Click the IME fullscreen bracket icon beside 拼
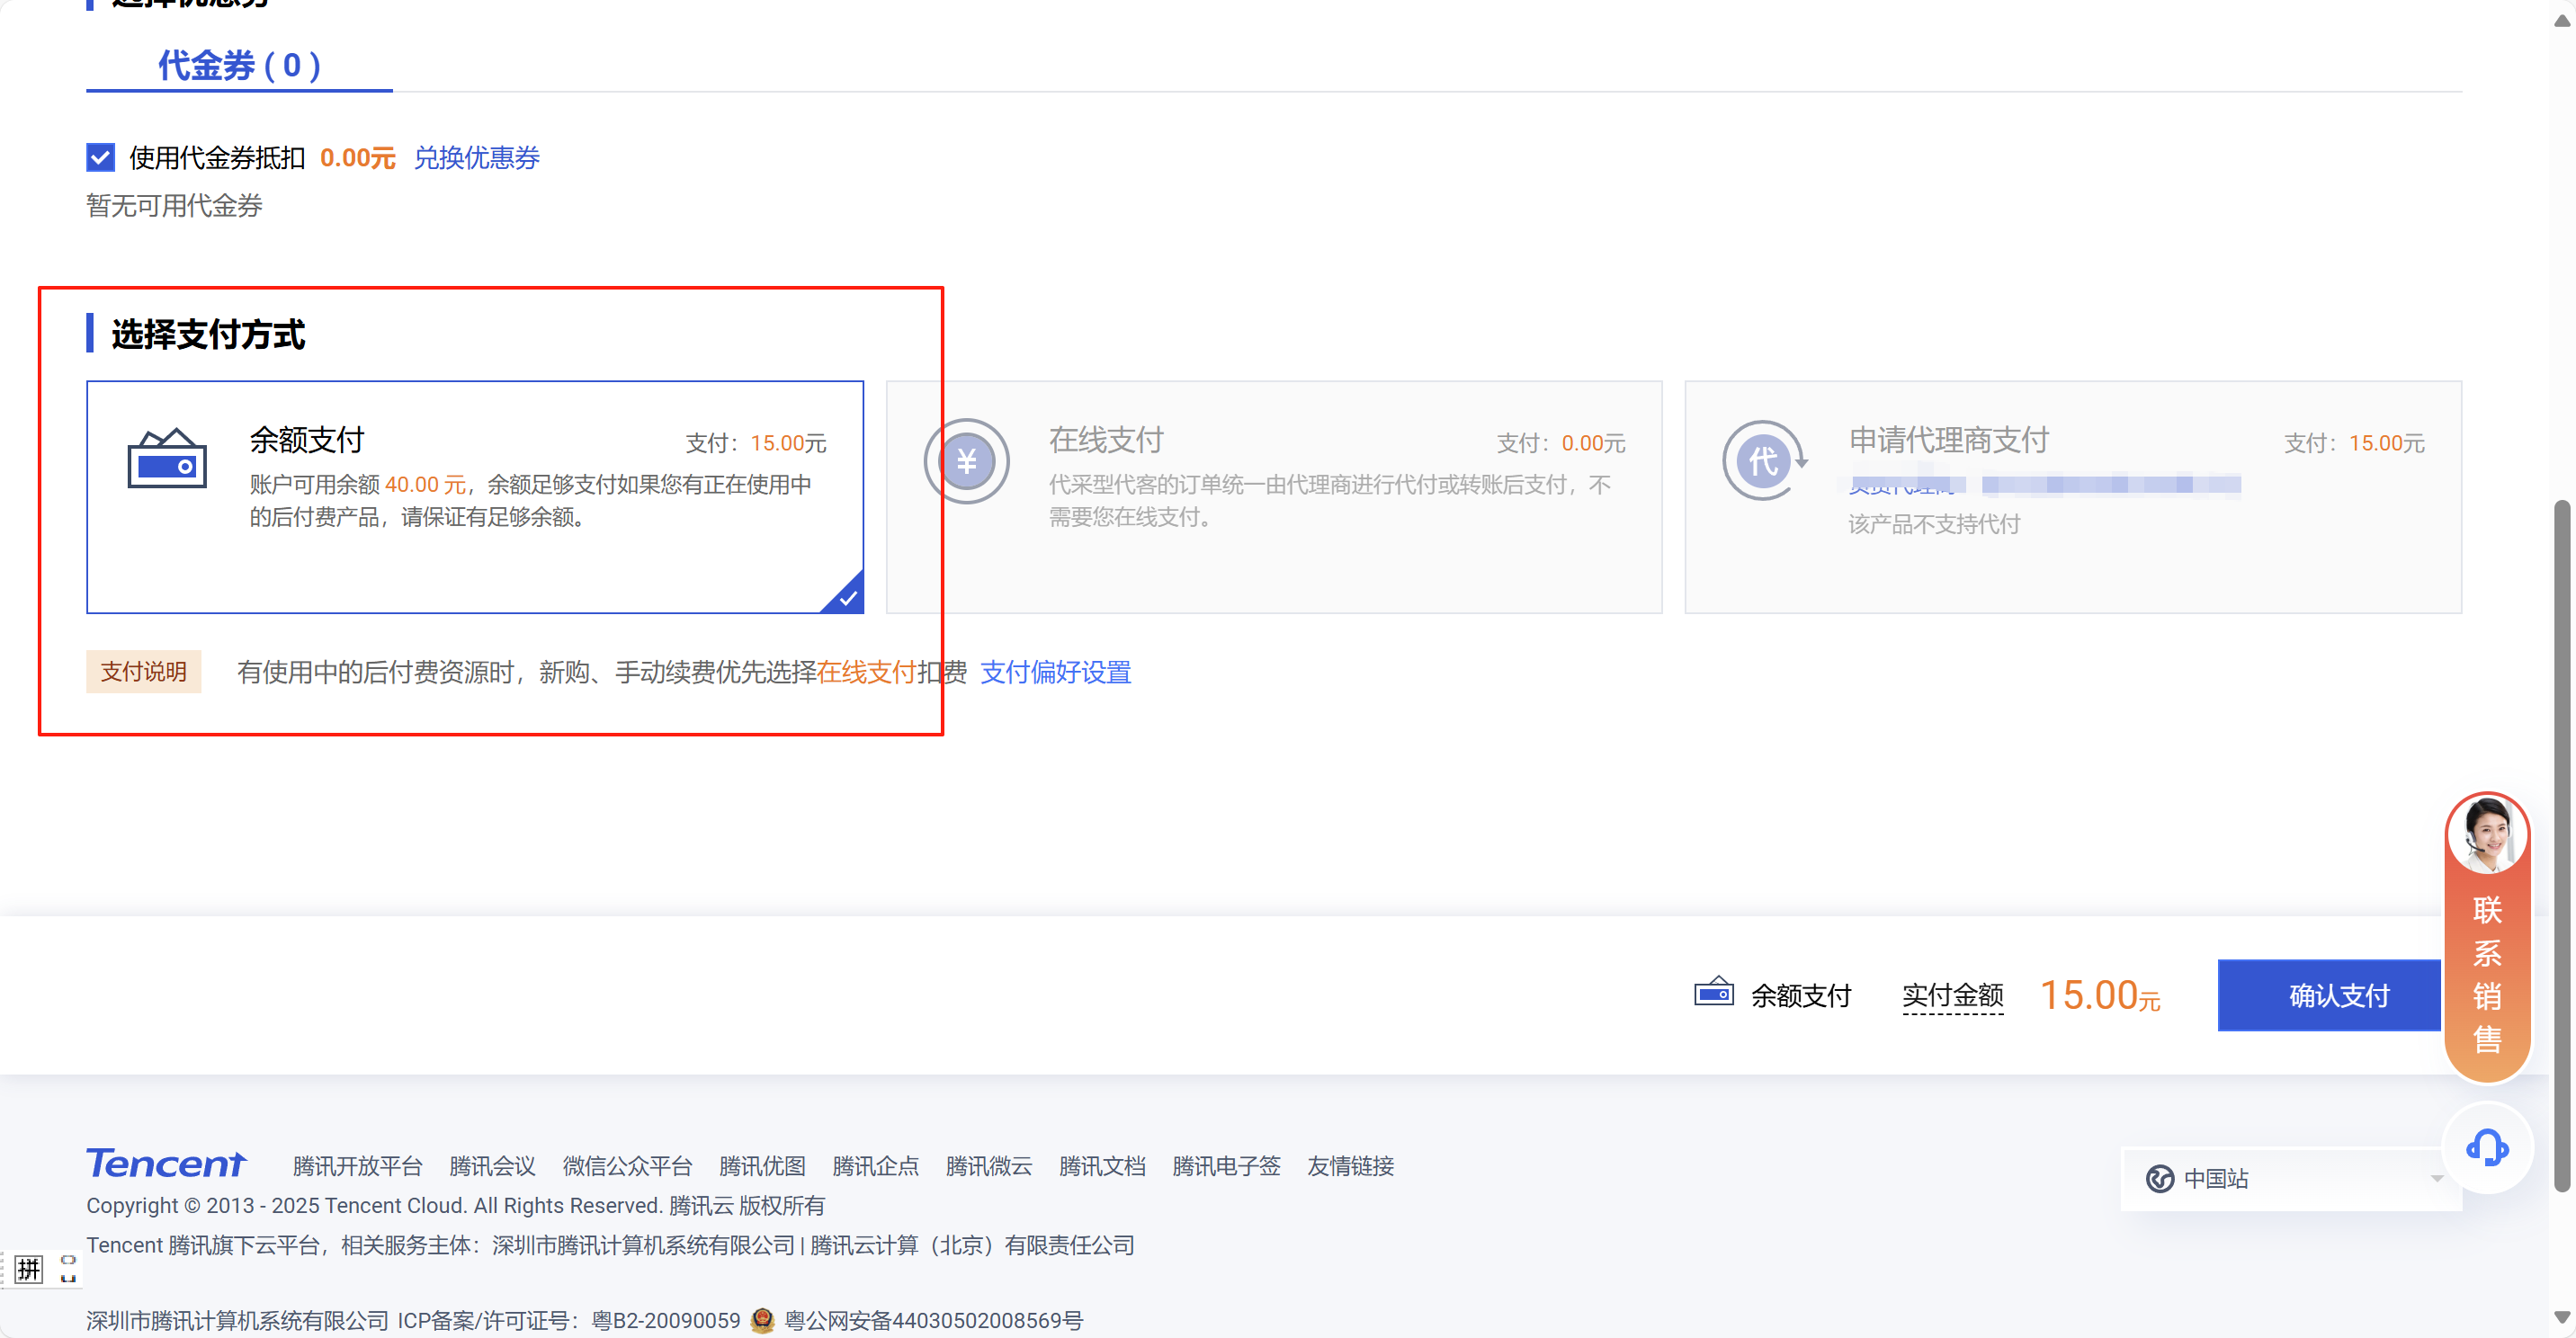Screen dimensions: 2576x1338 68,1270
